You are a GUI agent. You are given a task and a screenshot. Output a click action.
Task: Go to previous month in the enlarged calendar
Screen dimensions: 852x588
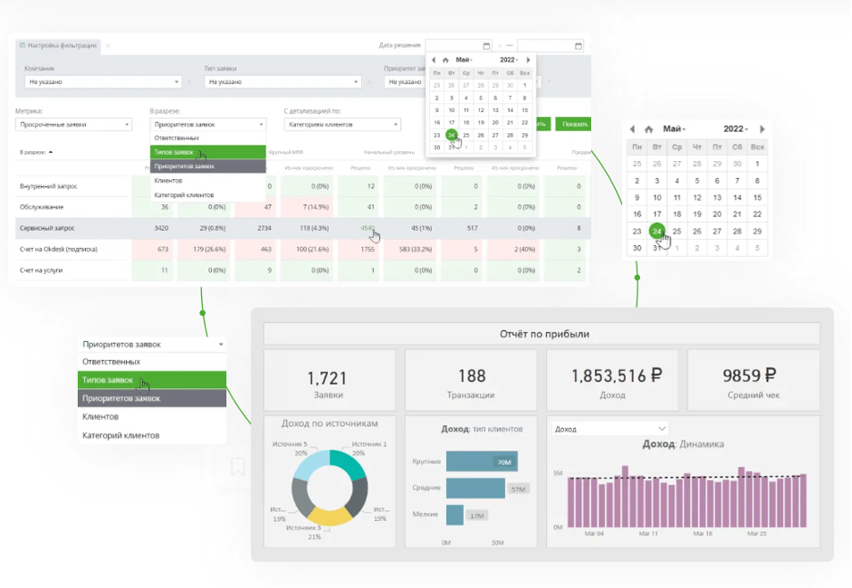coord(632,129)
